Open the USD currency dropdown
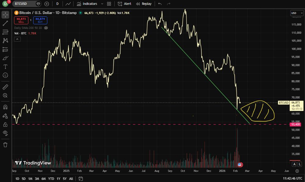305x182 pixels. click(297, 13)
